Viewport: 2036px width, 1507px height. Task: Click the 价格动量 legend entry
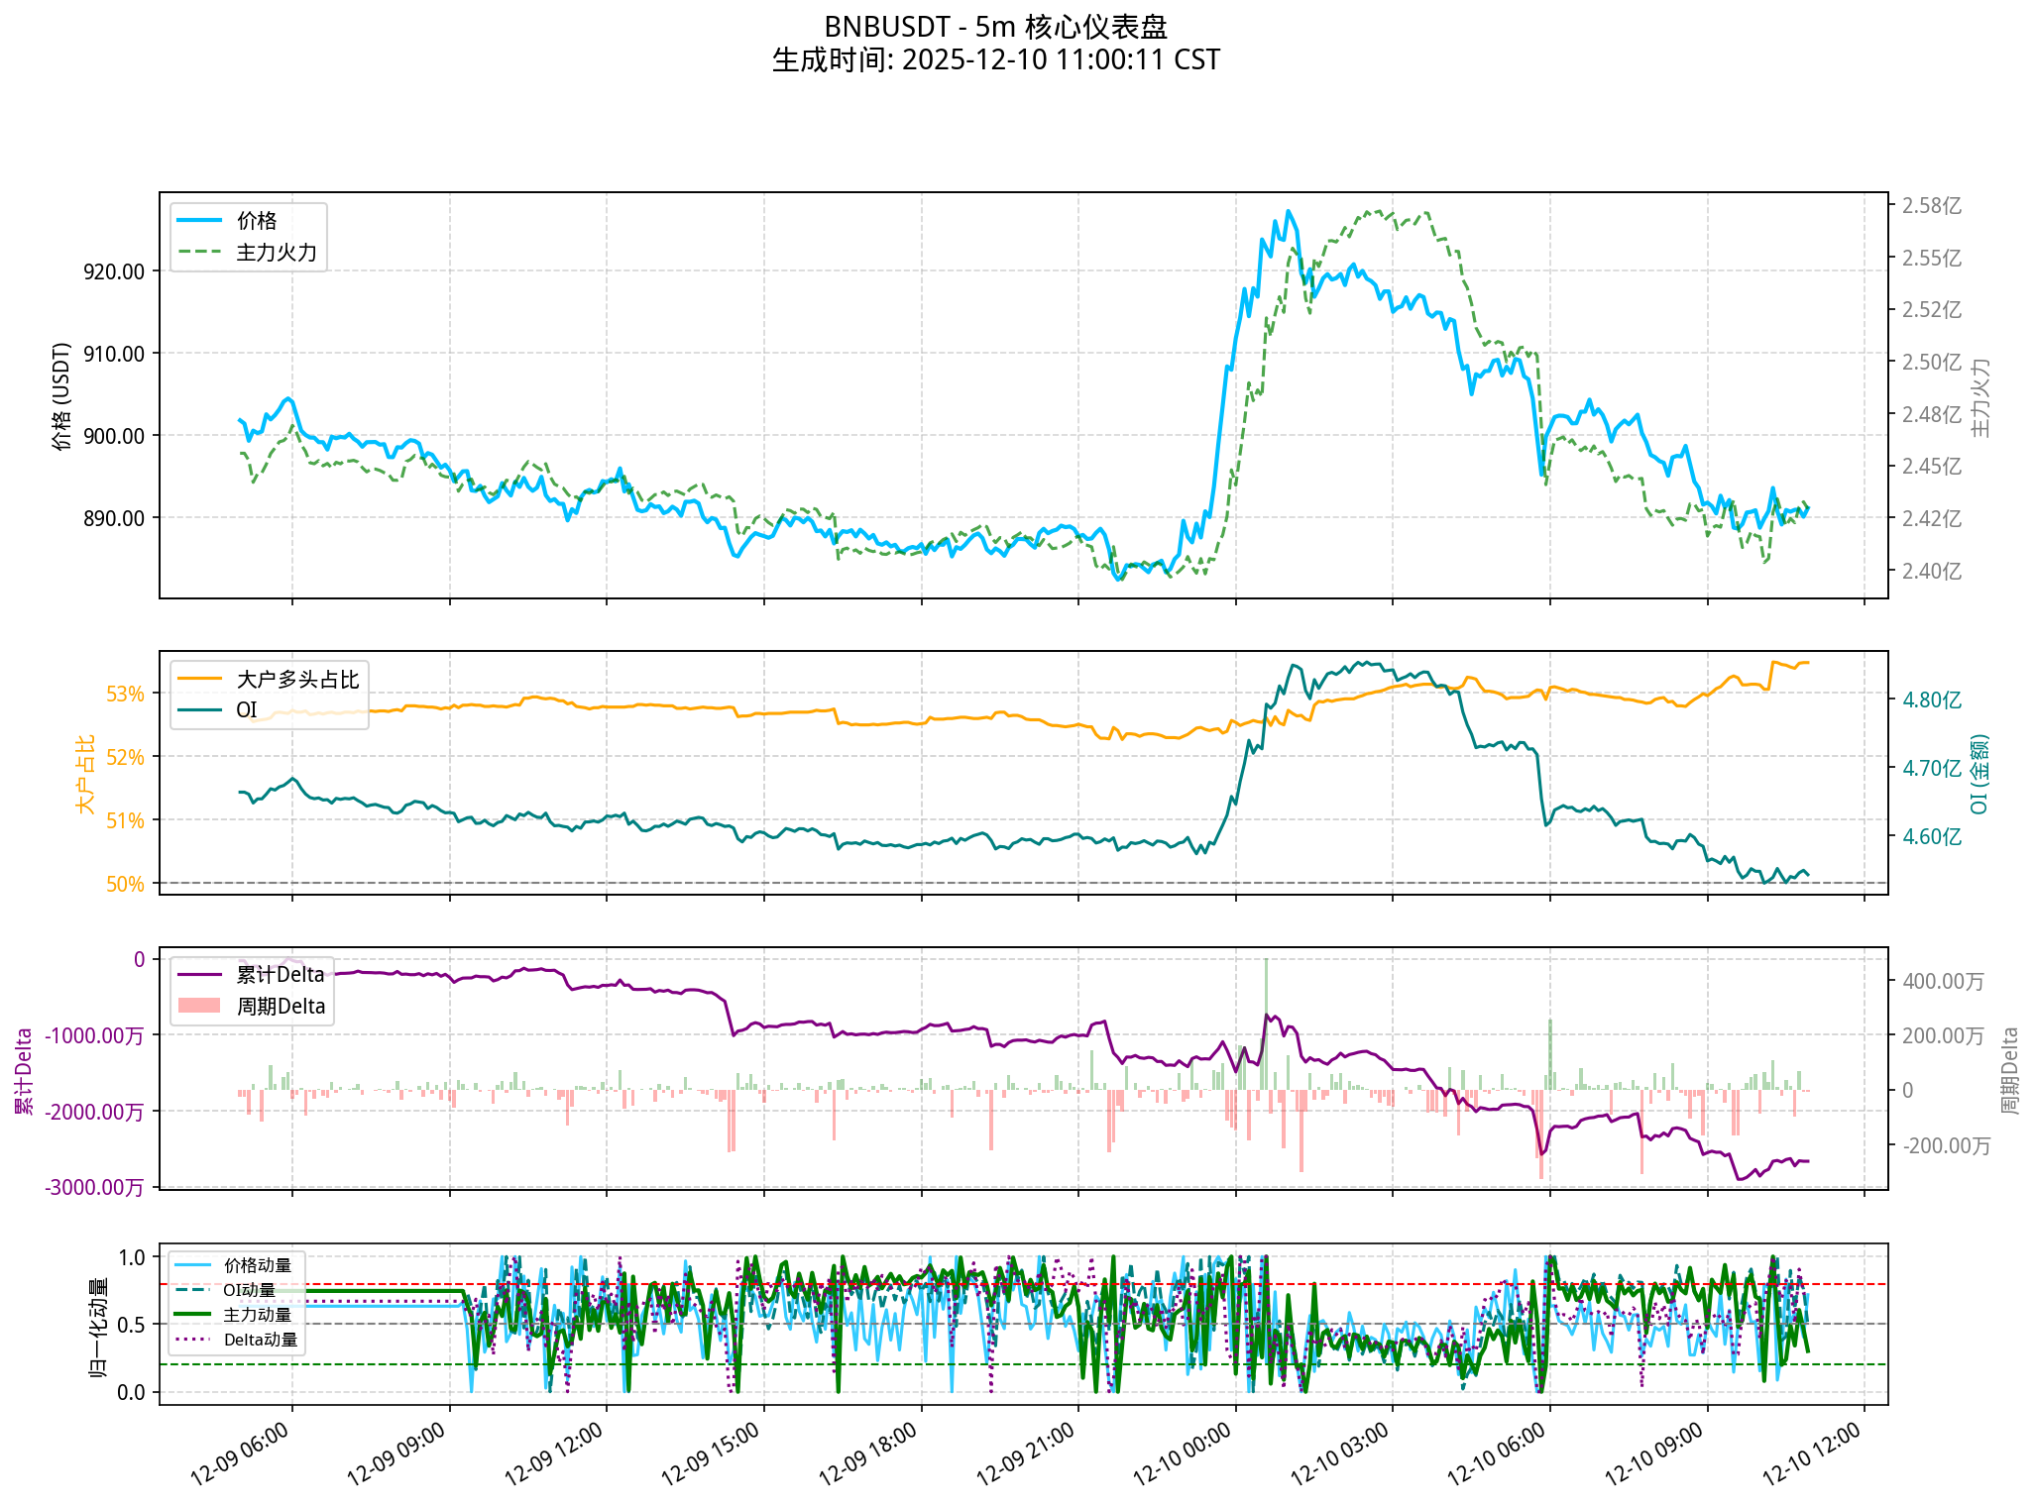point(257,1265)
